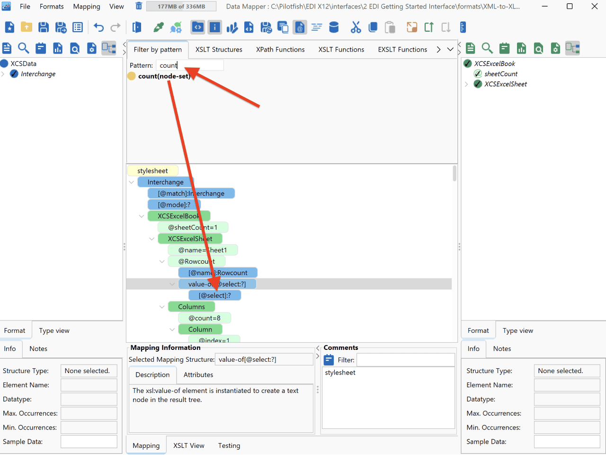This screenshot has height=455, width=606.
Task: Click the checkmark icon beside XCSExcelSheet in target tree
Action: click(478, 84)
